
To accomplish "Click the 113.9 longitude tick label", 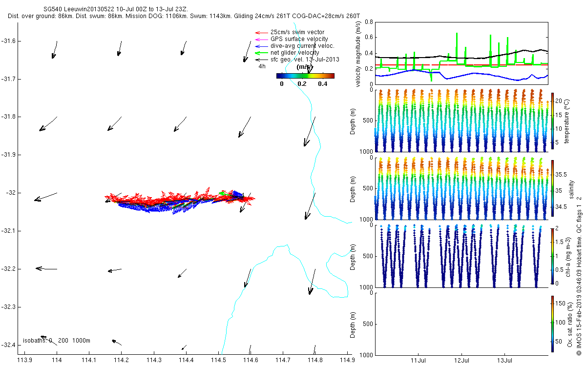I will [x=25, y=360].
